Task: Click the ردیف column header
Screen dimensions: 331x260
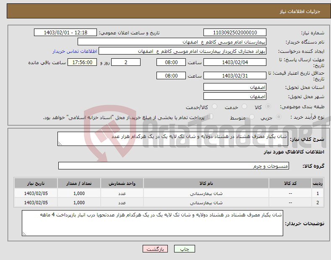Action: point(318,183)
